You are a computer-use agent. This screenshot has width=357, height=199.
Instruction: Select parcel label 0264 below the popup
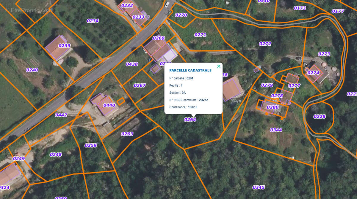190,120
